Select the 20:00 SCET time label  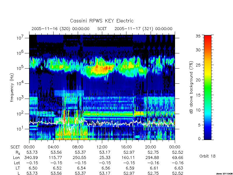[150, 147]
